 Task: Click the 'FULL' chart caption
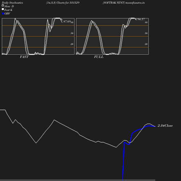99,57
